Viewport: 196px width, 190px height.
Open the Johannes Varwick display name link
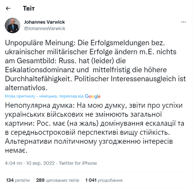coord(45,22)
